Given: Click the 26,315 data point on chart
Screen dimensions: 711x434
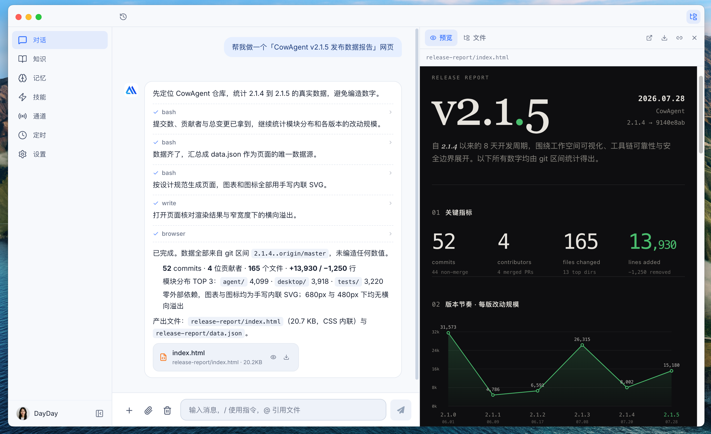Looking at the screenshot, I should [x=582, y=345].
